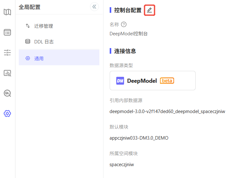Edit the 控制台配置 section with the pencil icon
The height and width of the screenshot is (178, 250).
(149, 10)
